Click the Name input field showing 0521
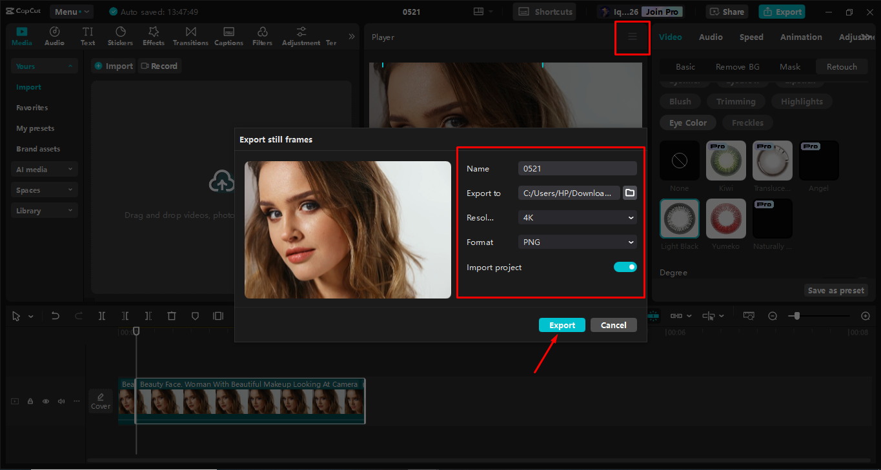Image resolution: width=881 pixels, height=470 pixels. (576, 168)
